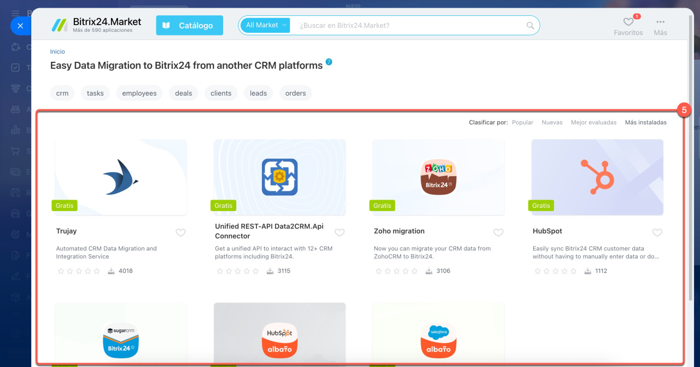
Task: Favorite the Zoho migration app with heart
Action: pos(498,232)
